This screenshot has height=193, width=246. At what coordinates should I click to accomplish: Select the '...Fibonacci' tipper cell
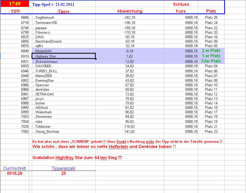pyautogui.click(x=64, y=32)
